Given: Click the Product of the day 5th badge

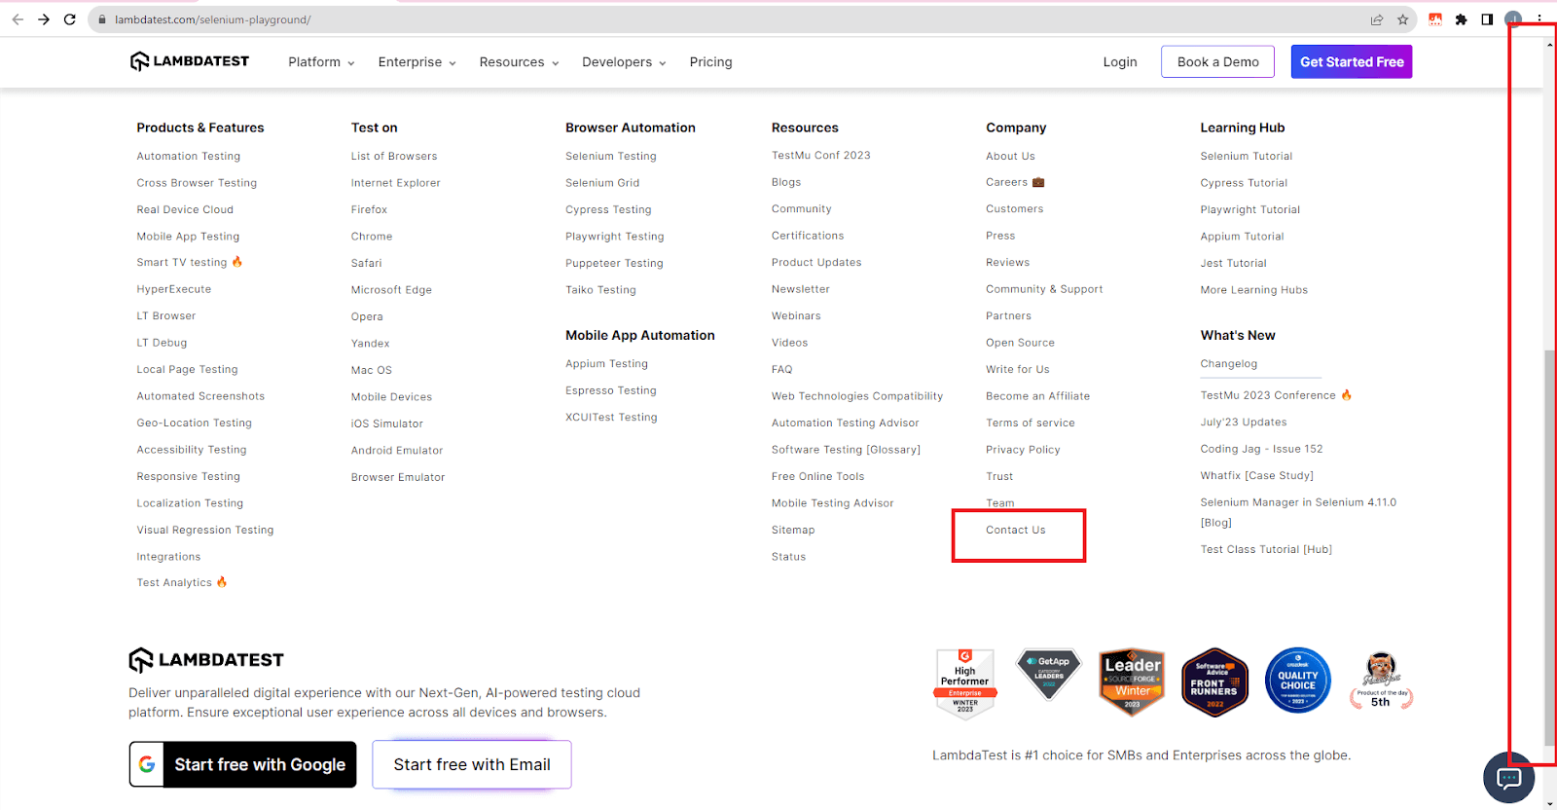Looking at the screenshot, I should click(x=1381, y=681).
